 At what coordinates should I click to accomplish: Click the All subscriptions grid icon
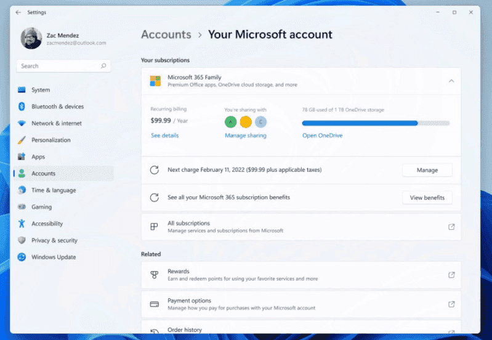[x=154, y=227]
